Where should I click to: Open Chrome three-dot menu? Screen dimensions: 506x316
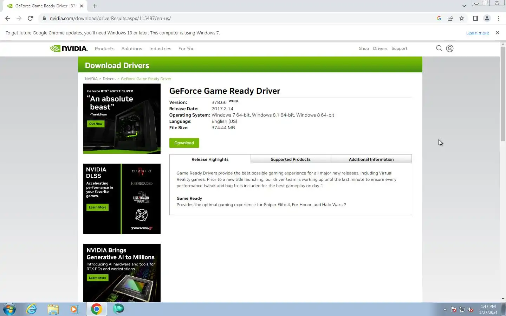pos(498,18)
